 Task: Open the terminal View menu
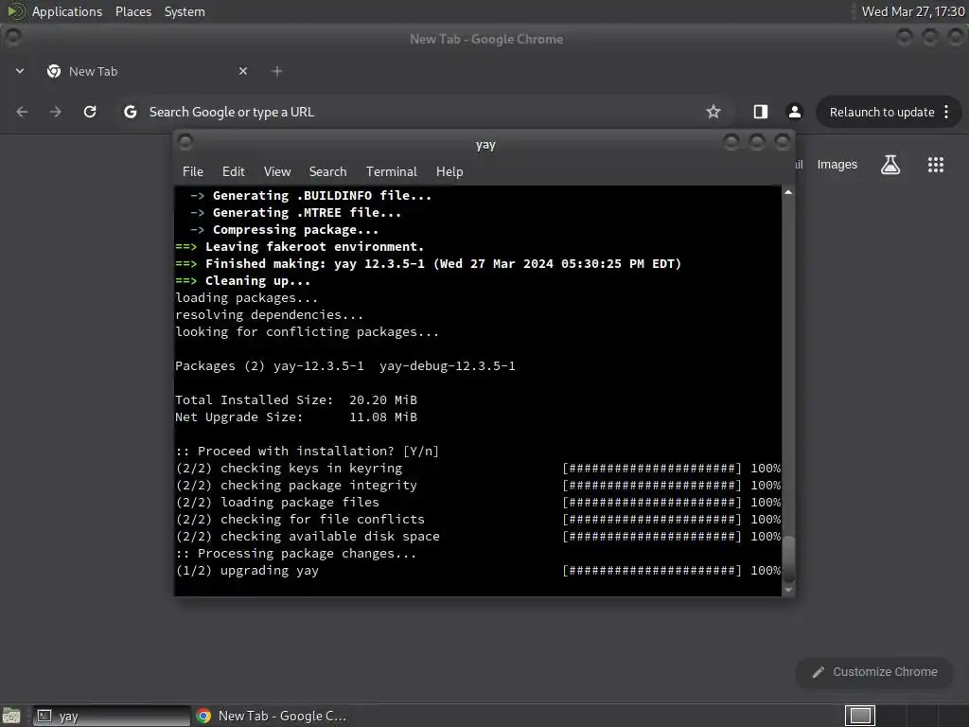coord(277,172)
